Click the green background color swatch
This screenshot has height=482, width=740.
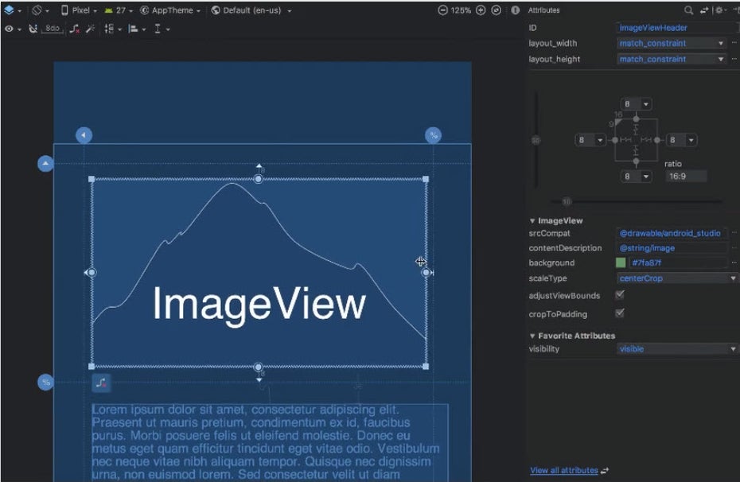coord(621,262)
